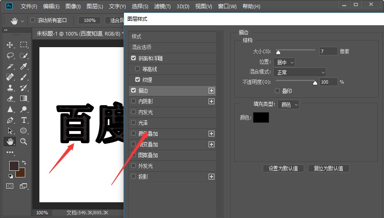The width and height of the screenshot is (384, 218).
Task: Select the Pen tool
Action: click(x=10, y=120)
